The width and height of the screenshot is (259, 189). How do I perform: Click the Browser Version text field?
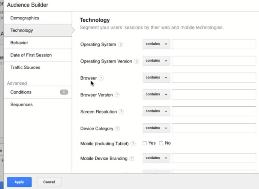coord(214,95)
